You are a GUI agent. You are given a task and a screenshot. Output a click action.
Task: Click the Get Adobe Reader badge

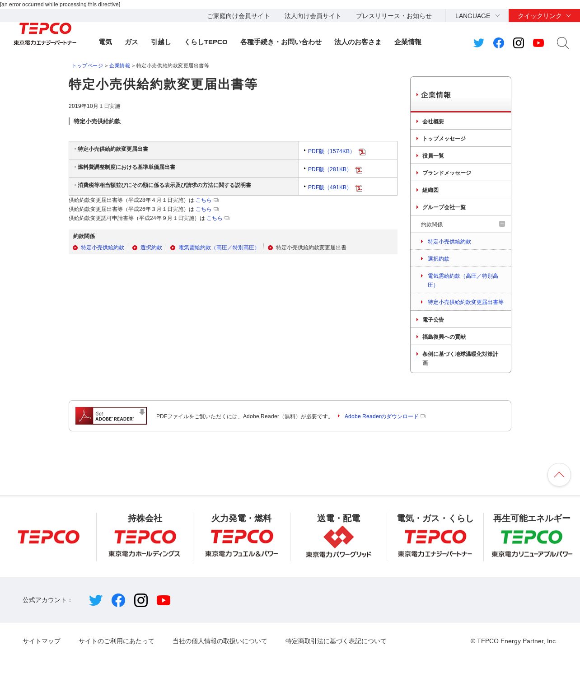[111, 416]
